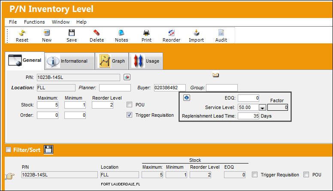Click the blue icon left of EOQ
Screen dimensions: 333x191
187,98
